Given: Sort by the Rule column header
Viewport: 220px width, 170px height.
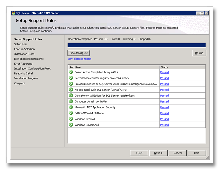Looking at the screenshot, I should click(117, 67).
